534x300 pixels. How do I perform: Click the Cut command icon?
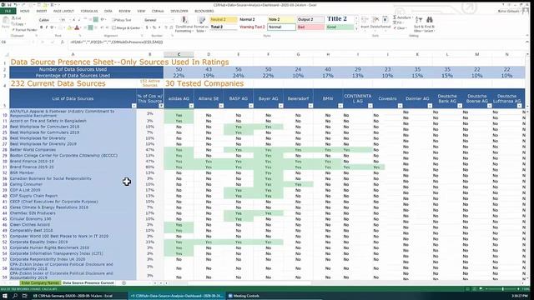tap(14, 18)
